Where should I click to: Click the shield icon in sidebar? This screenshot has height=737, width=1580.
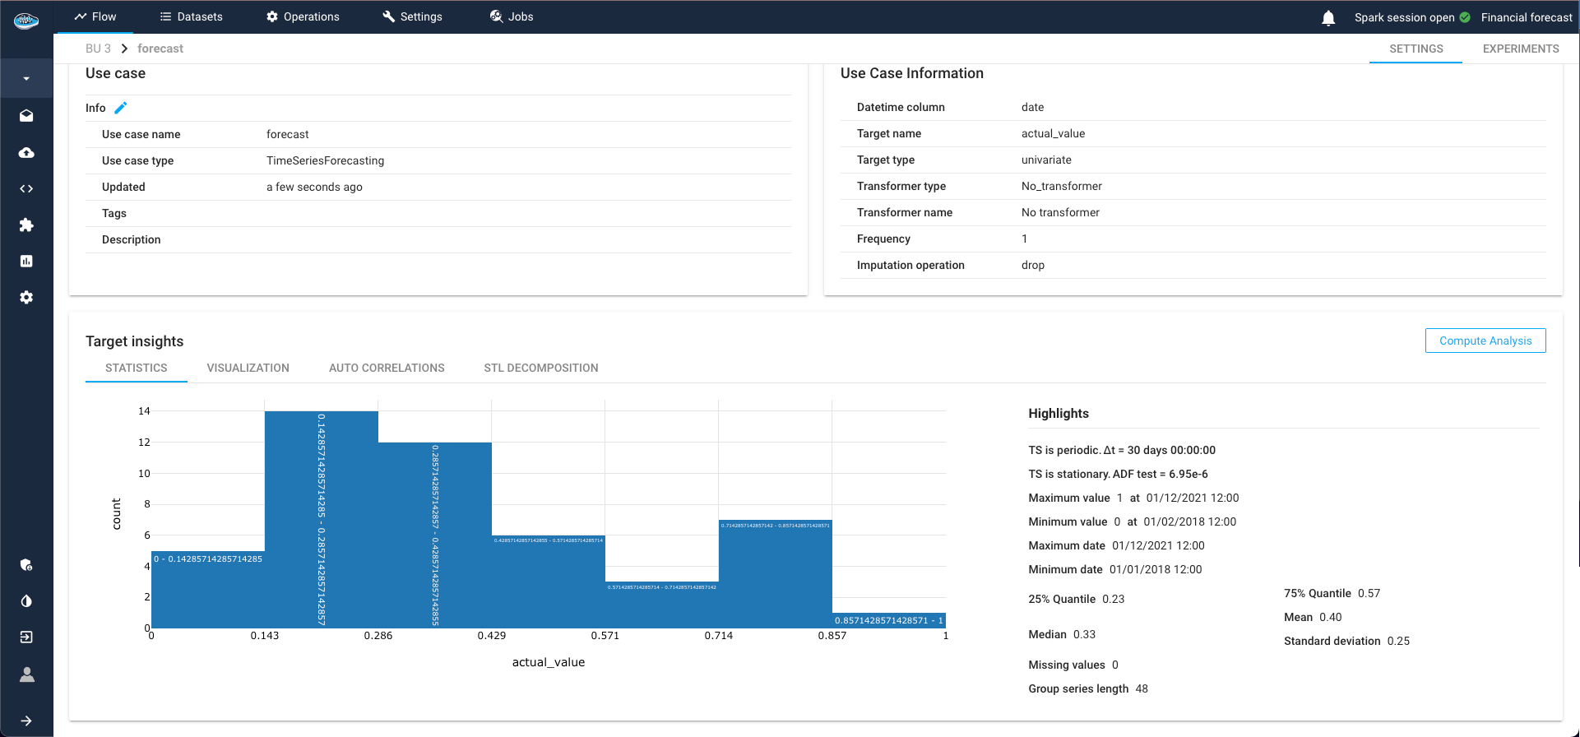26,565
